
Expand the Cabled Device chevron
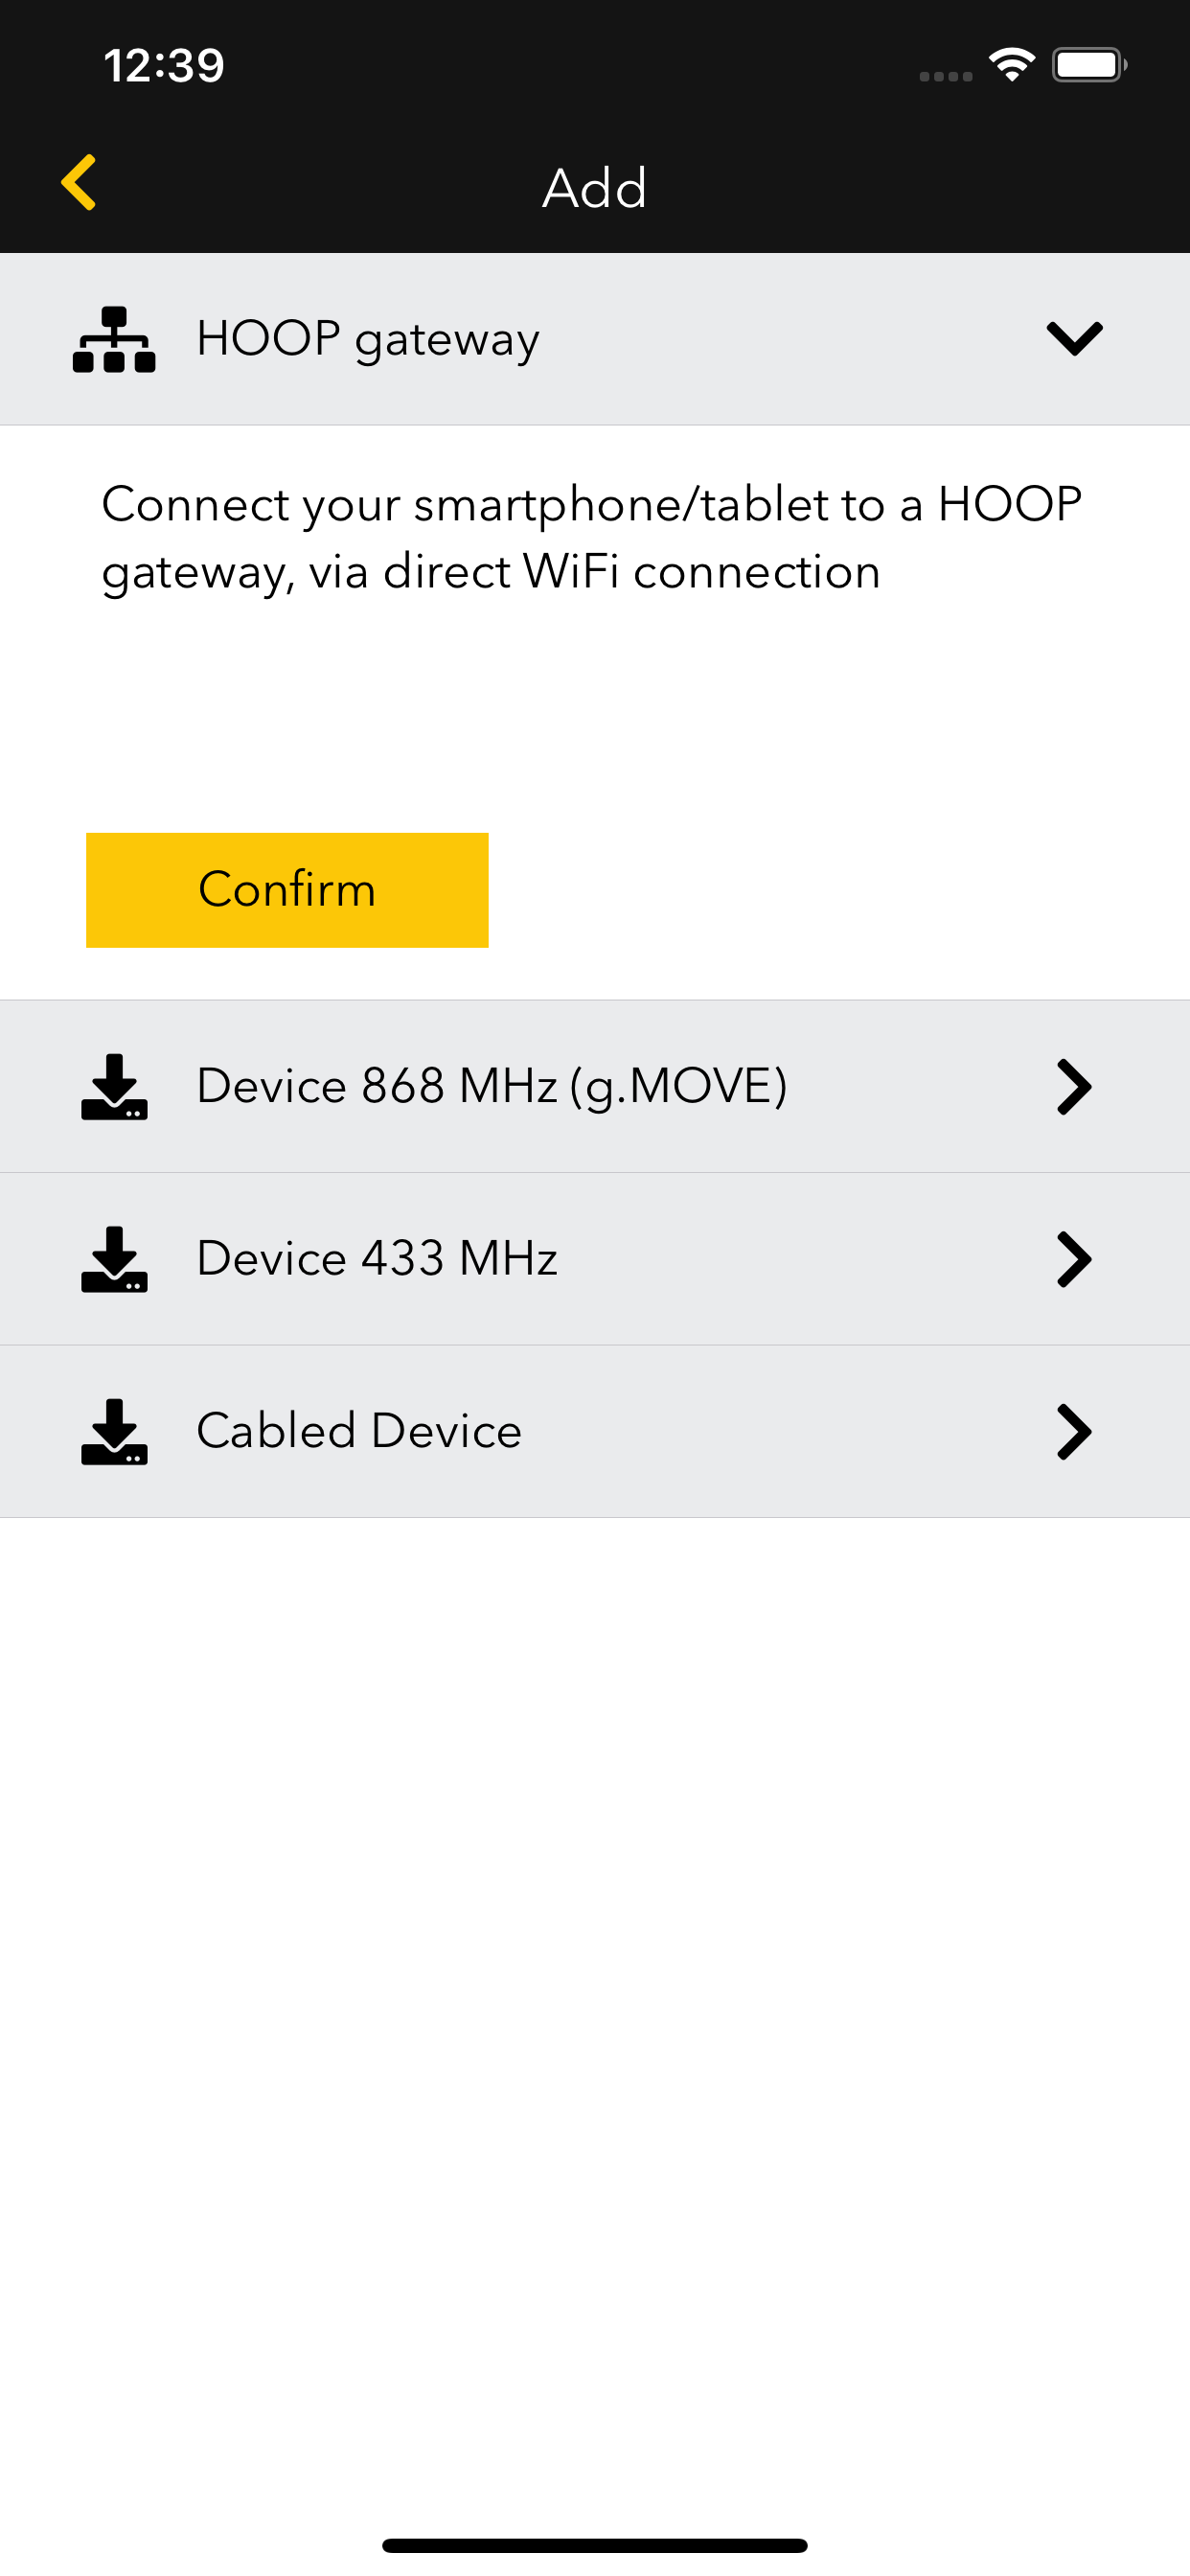(1074, 1431)
